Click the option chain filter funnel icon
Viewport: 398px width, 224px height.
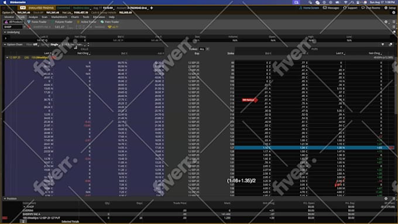coord(383,44)
